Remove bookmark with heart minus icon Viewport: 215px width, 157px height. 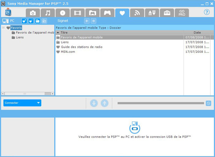pyautogui.click(x=31, y=21)
